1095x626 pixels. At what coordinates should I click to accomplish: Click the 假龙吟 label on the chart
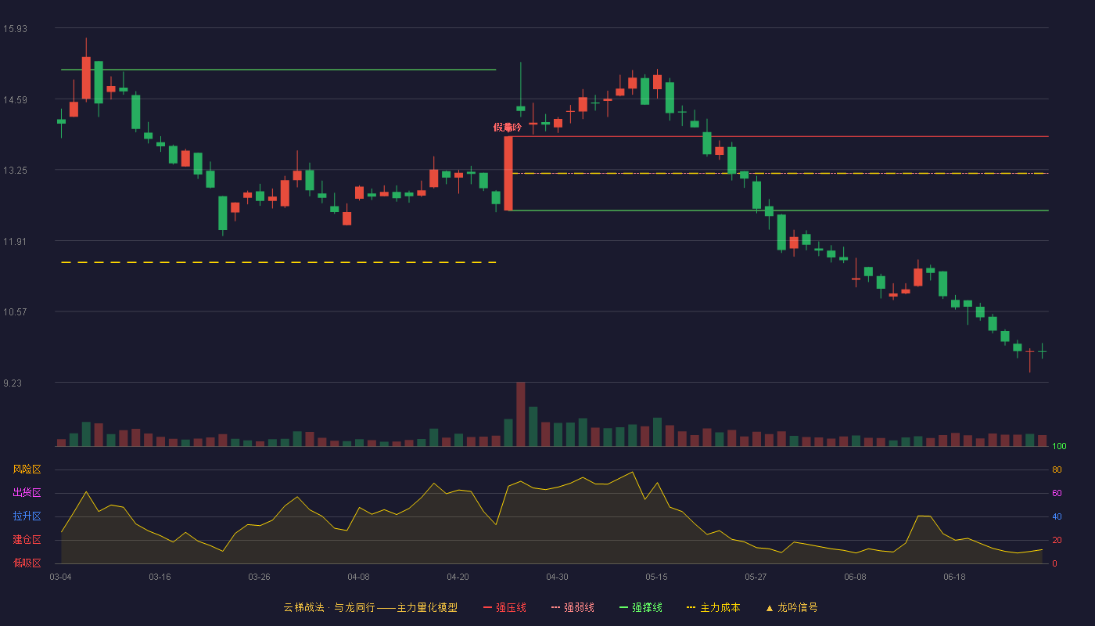point(507,128)
